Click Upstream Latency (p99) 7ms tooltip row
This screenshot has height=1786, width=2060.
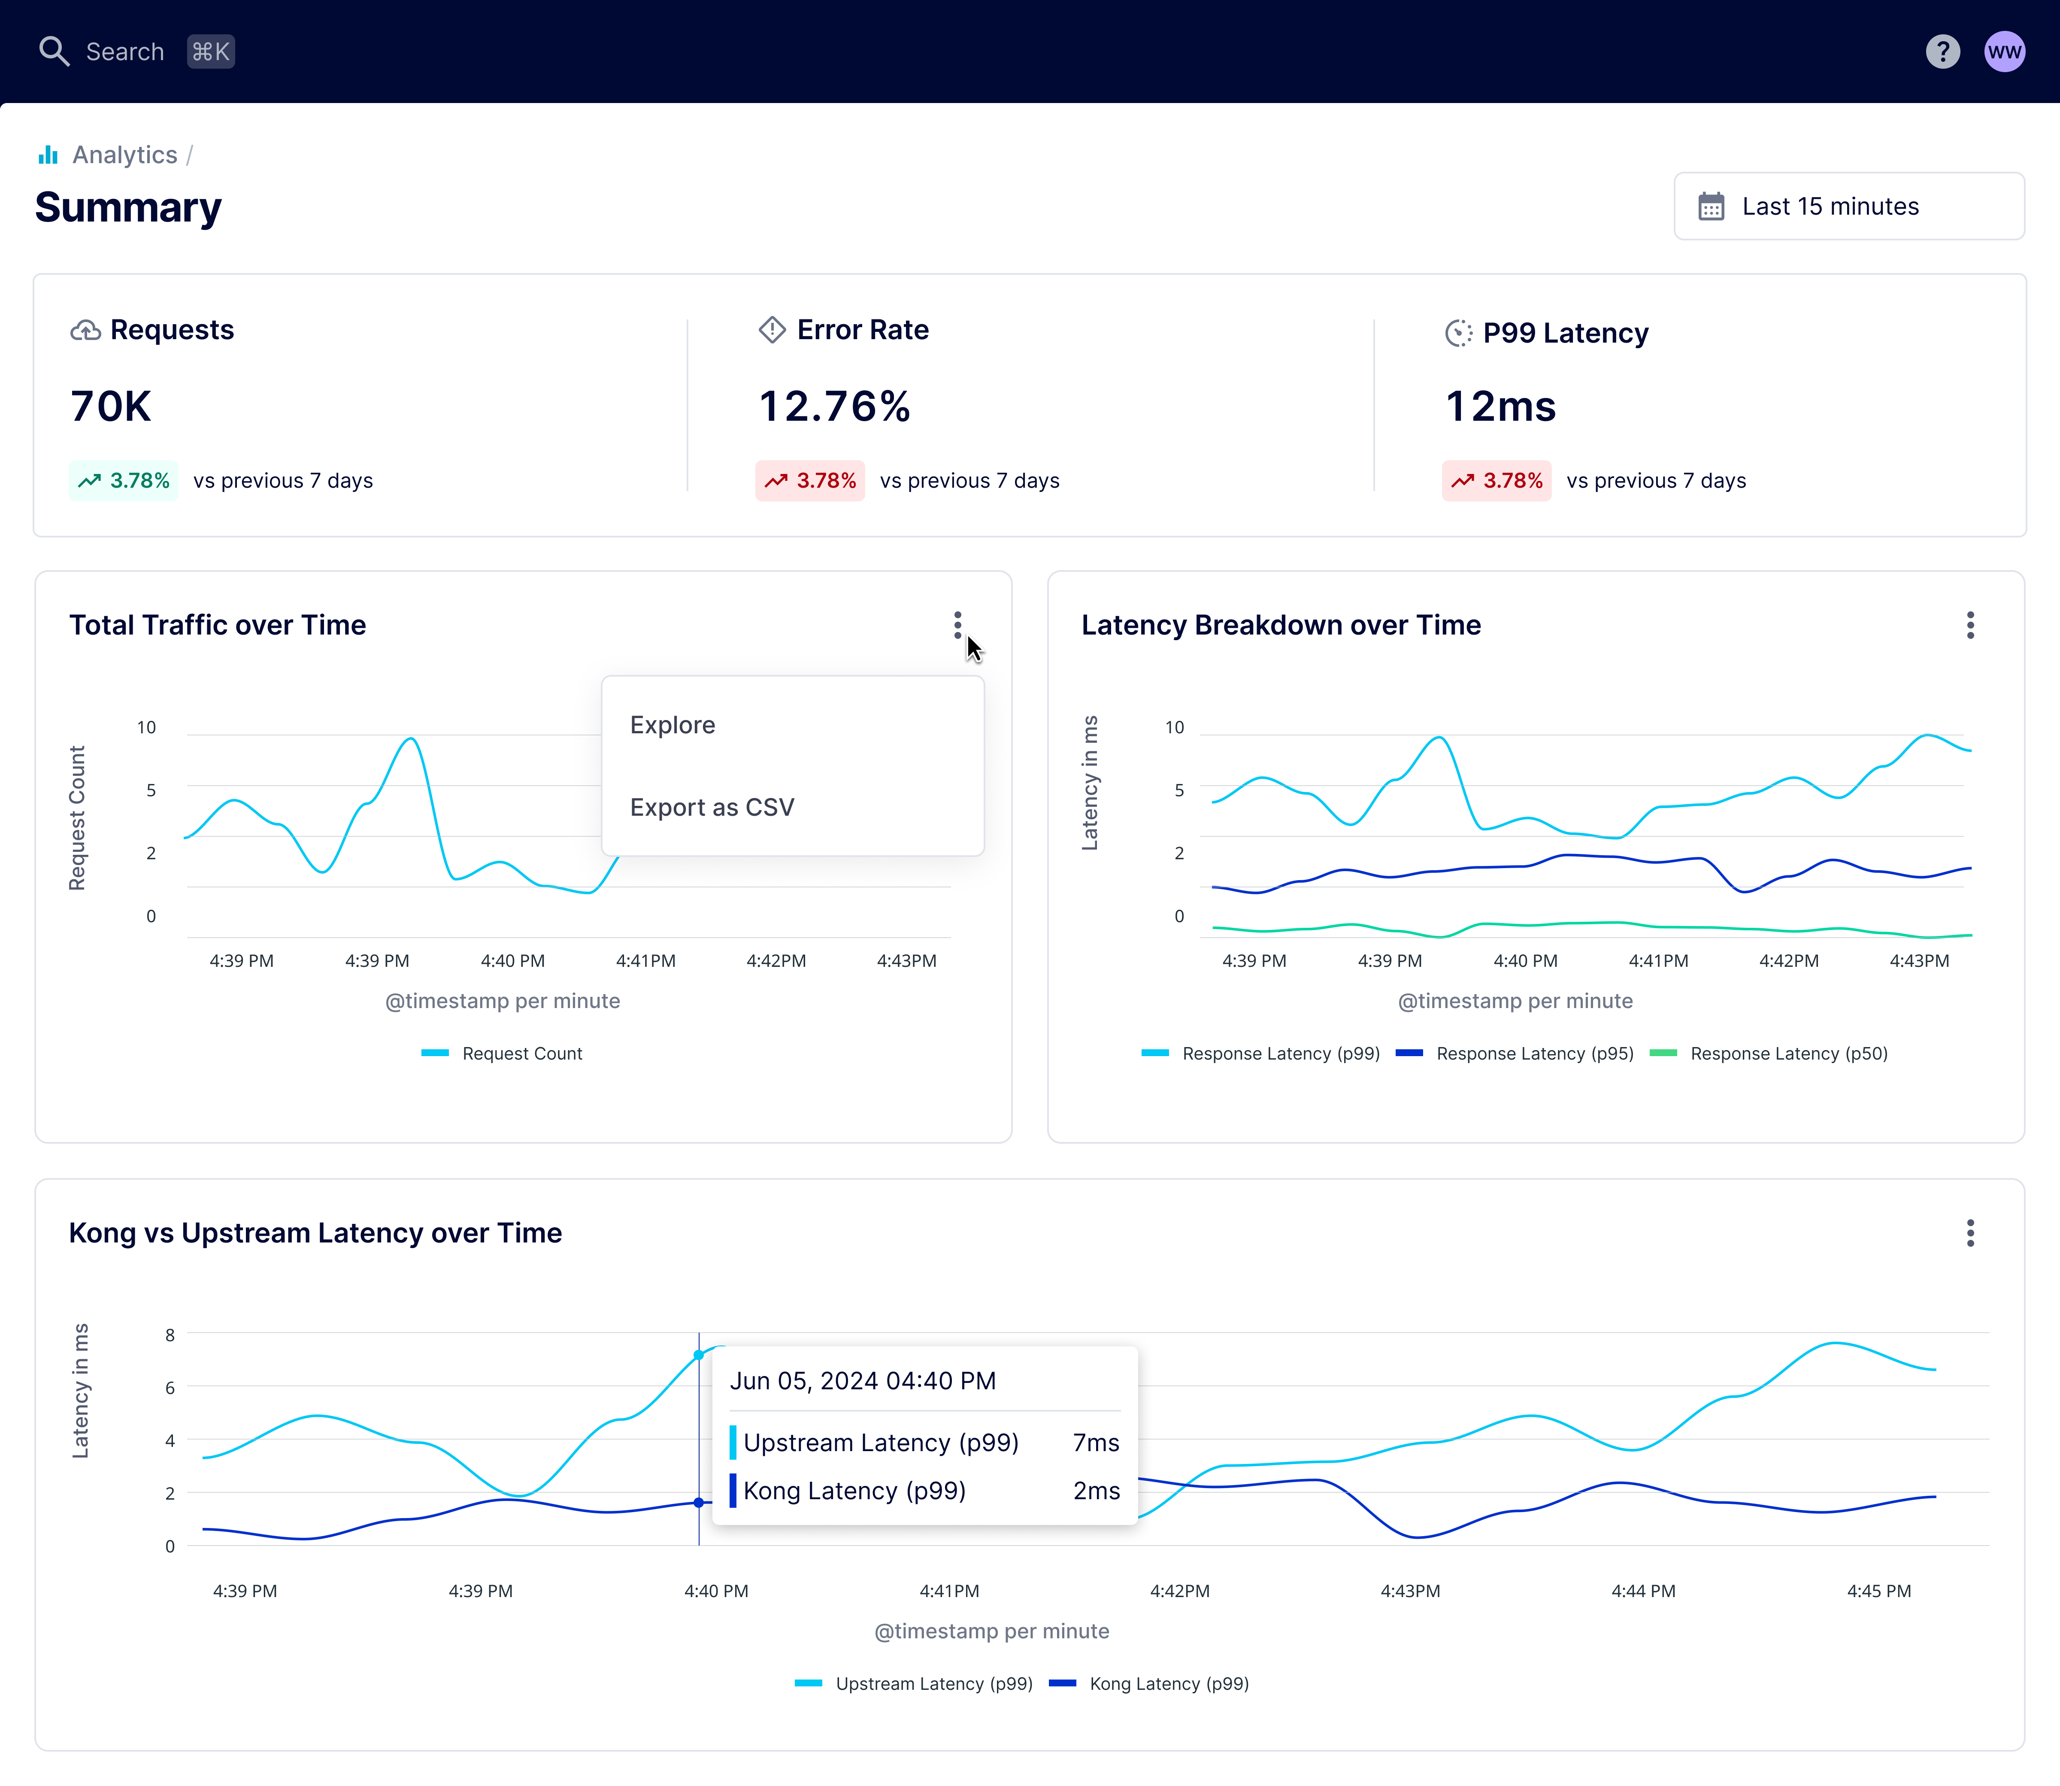point(924,1442)
